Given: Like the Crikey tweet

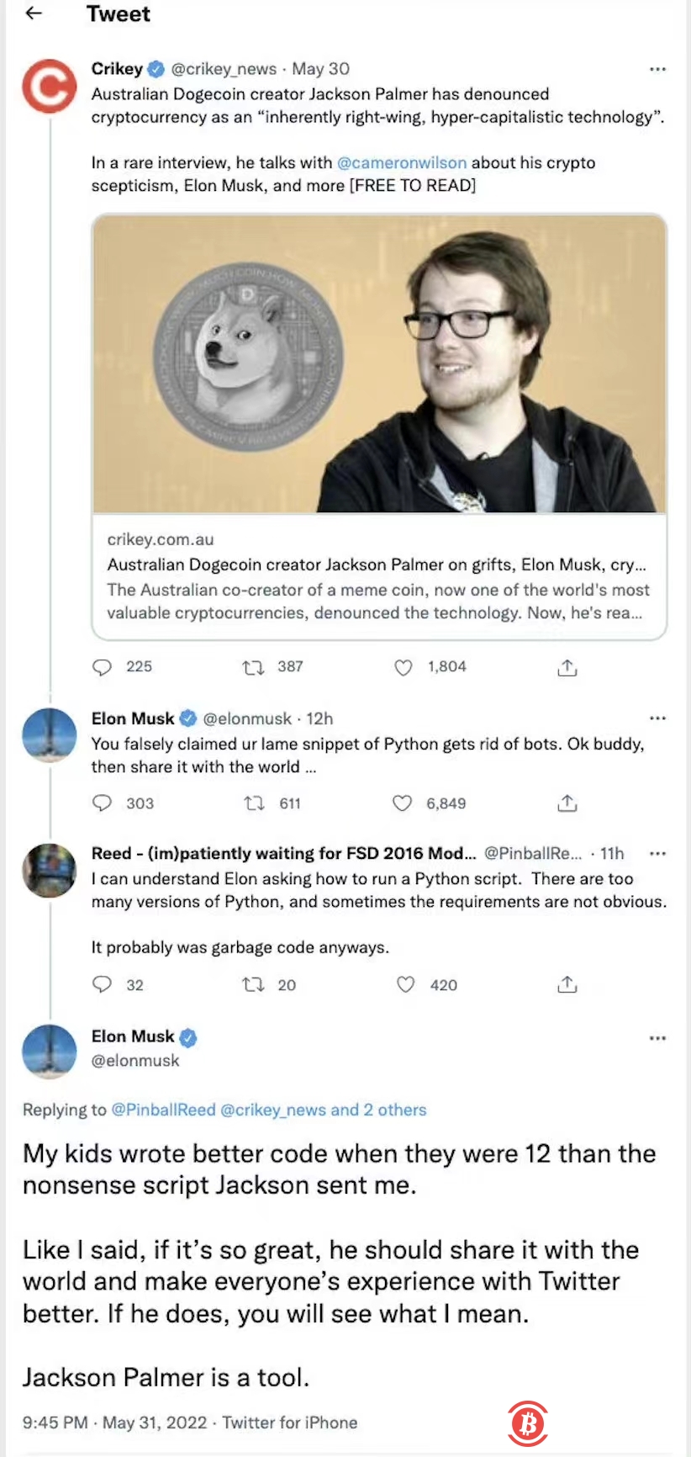Looking at the screenshot, I should click(x=404, y=667).
